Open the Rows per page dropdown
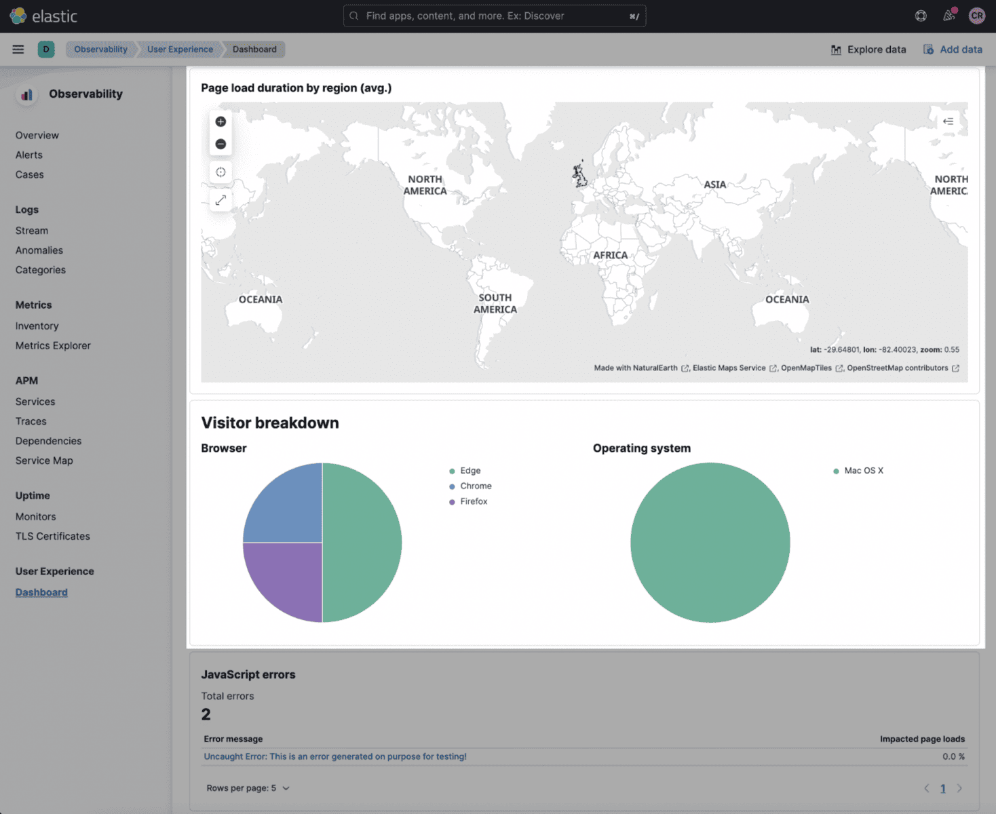 click(x=248, y=788)
